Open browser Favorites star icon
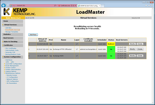 [149, 5]
